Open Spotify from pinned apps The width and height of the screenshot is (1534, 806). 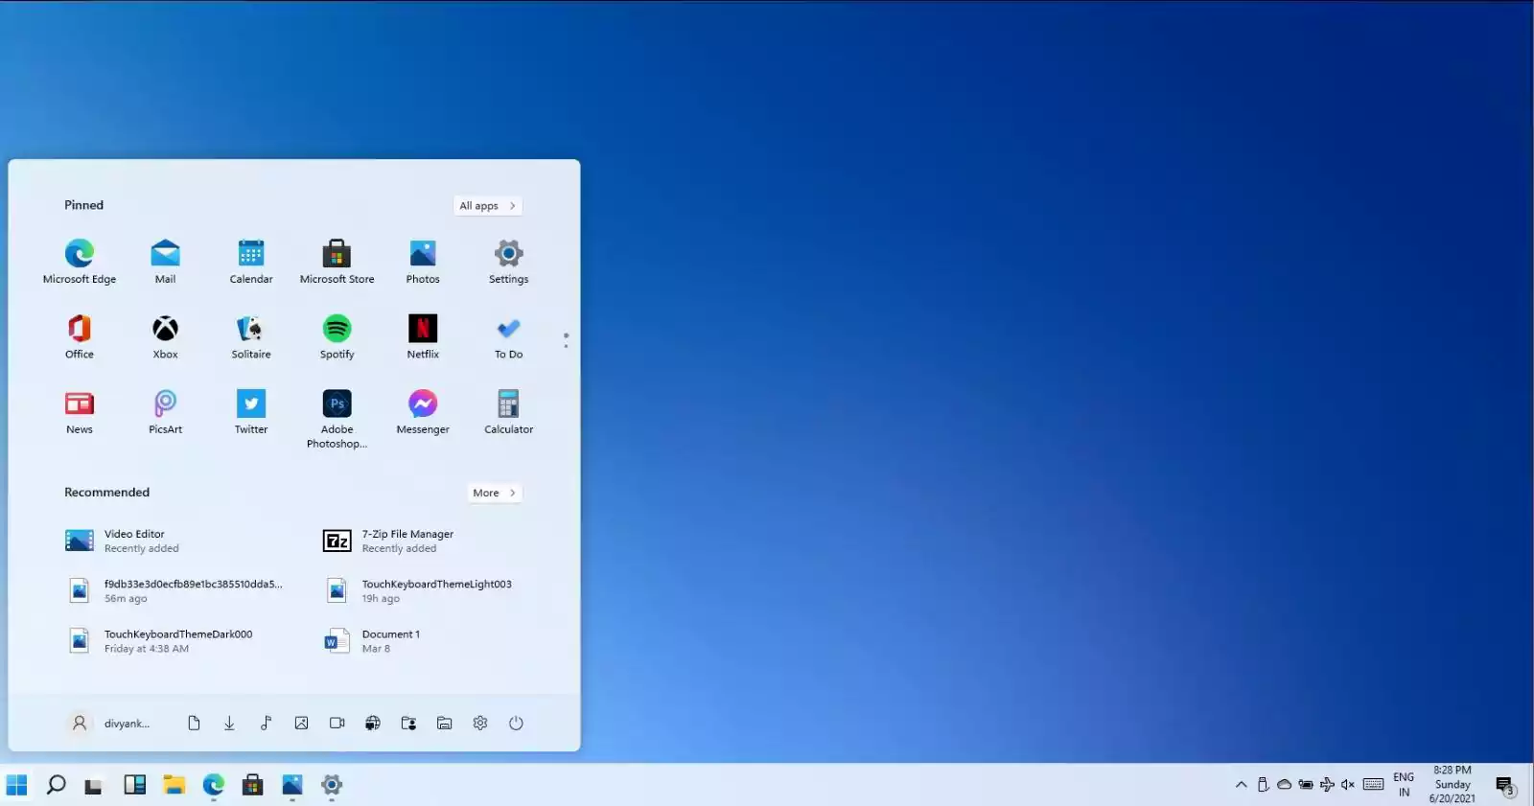(x=337, y=336)
